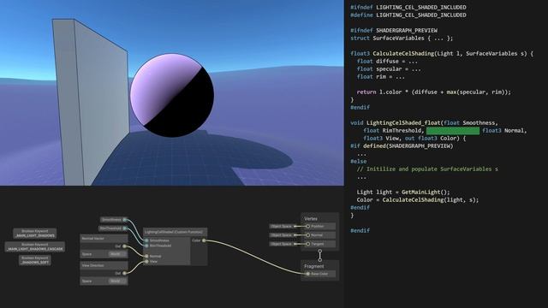Viewport: 548px width, 308px height.
Task: Click the View Direction node Out port
Action: point(124,273)
